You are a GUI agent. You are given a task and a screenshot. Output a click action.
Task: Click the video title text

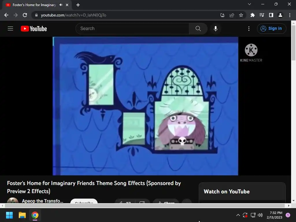[94, 187]
